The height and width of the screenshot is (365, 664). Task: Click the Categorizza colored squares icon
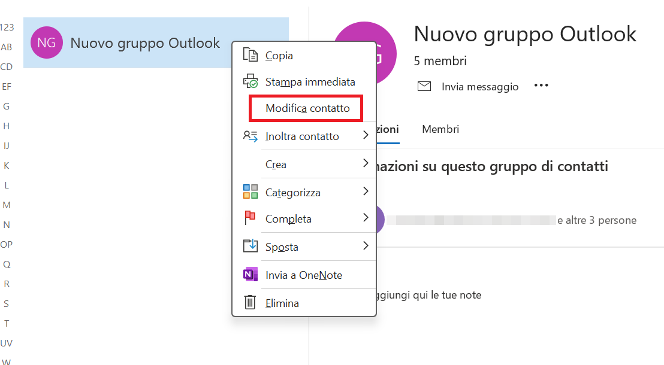pos(250,191)
